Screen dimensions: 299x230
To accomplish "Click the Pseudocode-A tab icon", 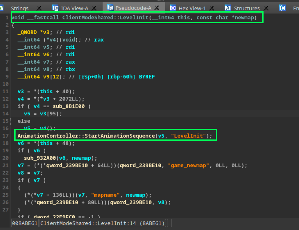I will click(x=110, y=8).
